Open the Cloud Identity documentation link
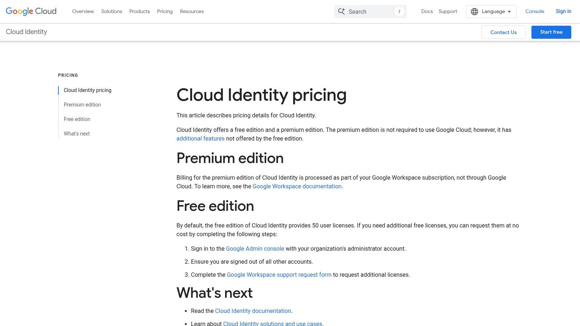The image size is (580, 326). click(x=253, y=311)
